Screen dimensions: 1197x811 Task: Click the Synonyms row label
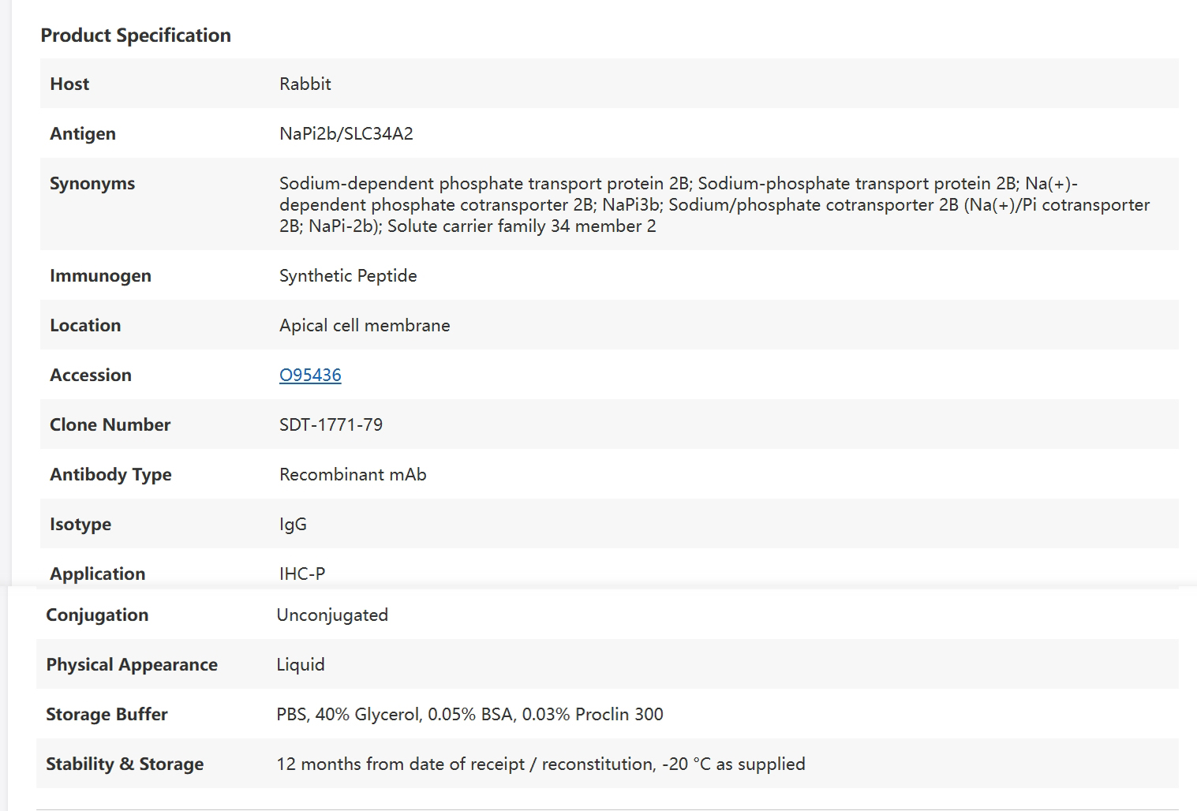click(92, 184)
